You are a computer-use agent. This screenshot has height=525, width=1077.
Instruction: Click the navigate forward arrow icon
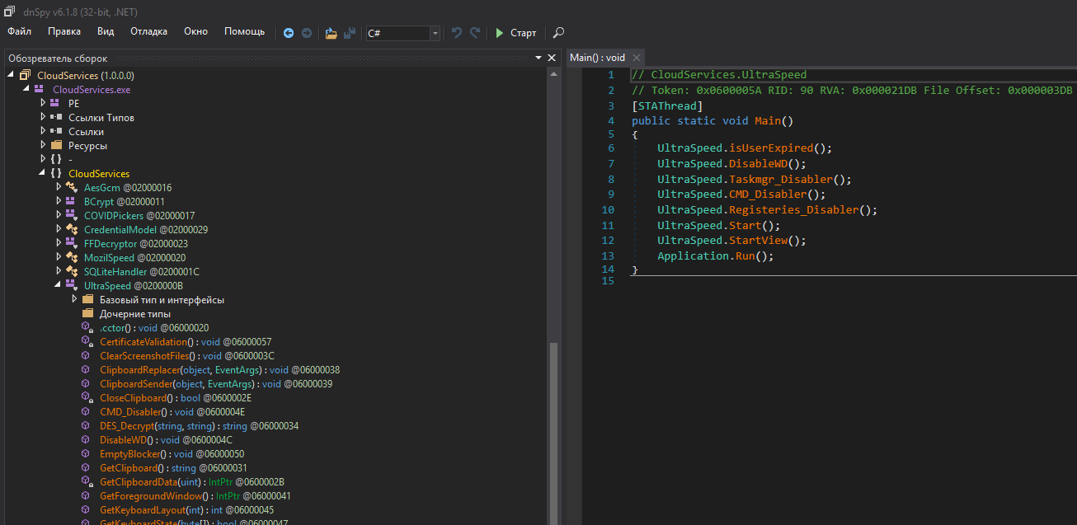306,33
